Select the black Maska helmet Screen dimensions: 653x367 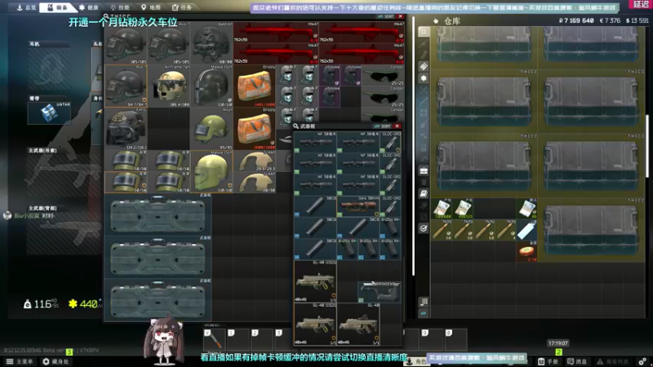click(x=211, y=86)
